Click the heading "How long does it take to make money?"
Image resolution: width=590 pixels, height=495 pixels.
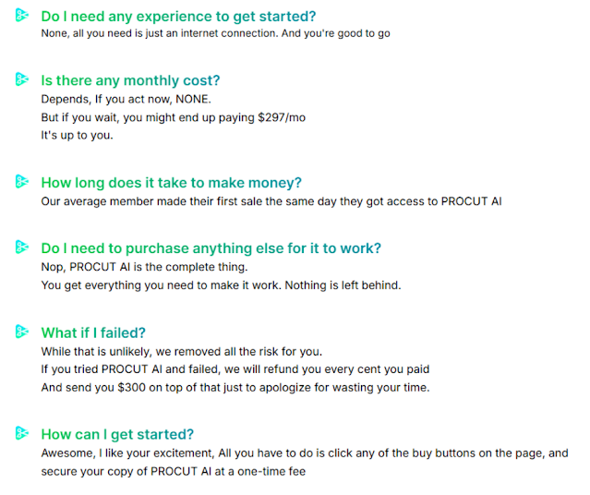(171, 183)
